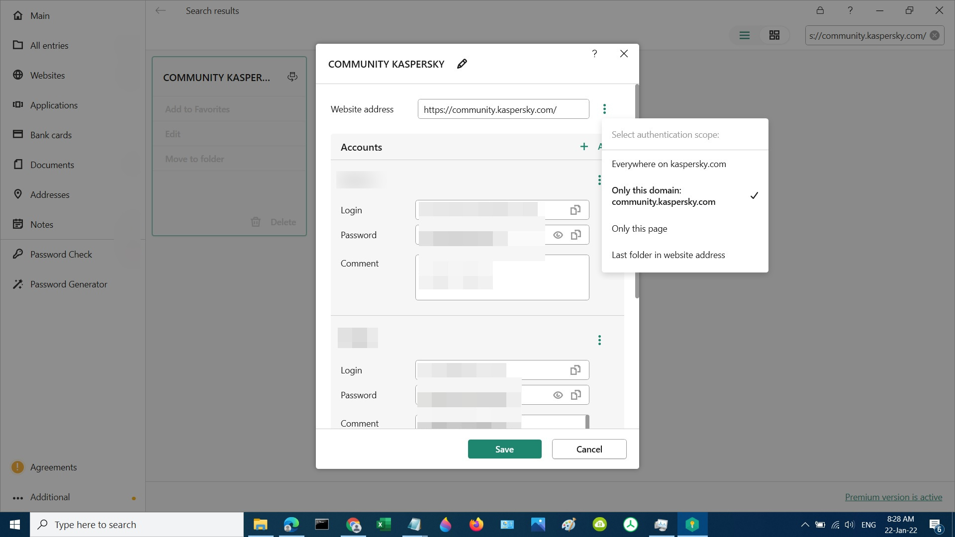955x537 pixels.
Task: Click the Addresses pin icon
Action: coord(18,194)
